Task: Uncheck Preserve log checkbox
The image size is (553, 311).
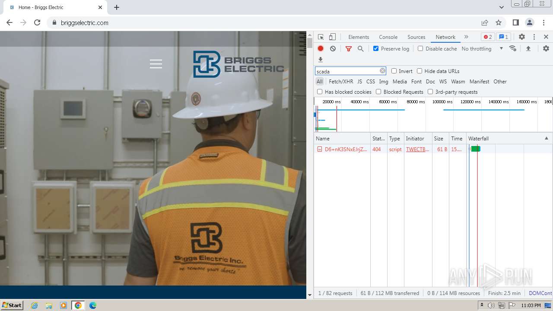Action: [x=376, y=48]
